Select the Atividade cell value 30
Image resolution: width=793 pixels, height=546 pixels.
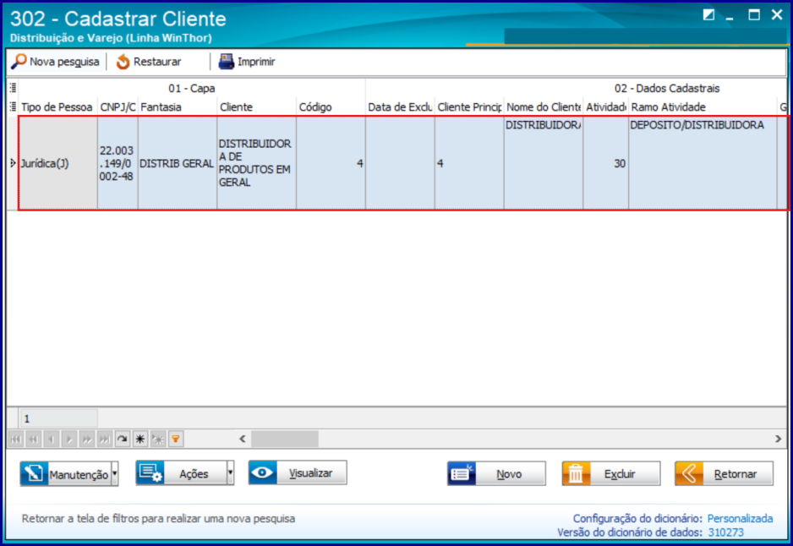606,163
